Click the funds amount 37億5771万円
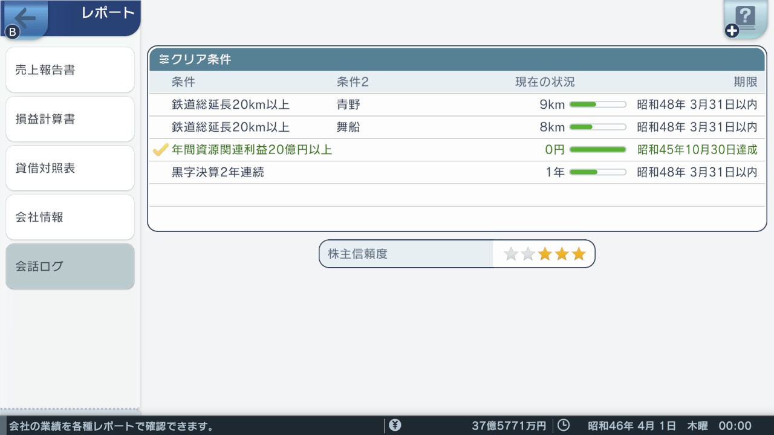This screenshot has height=435, width=774. [509, 426]
